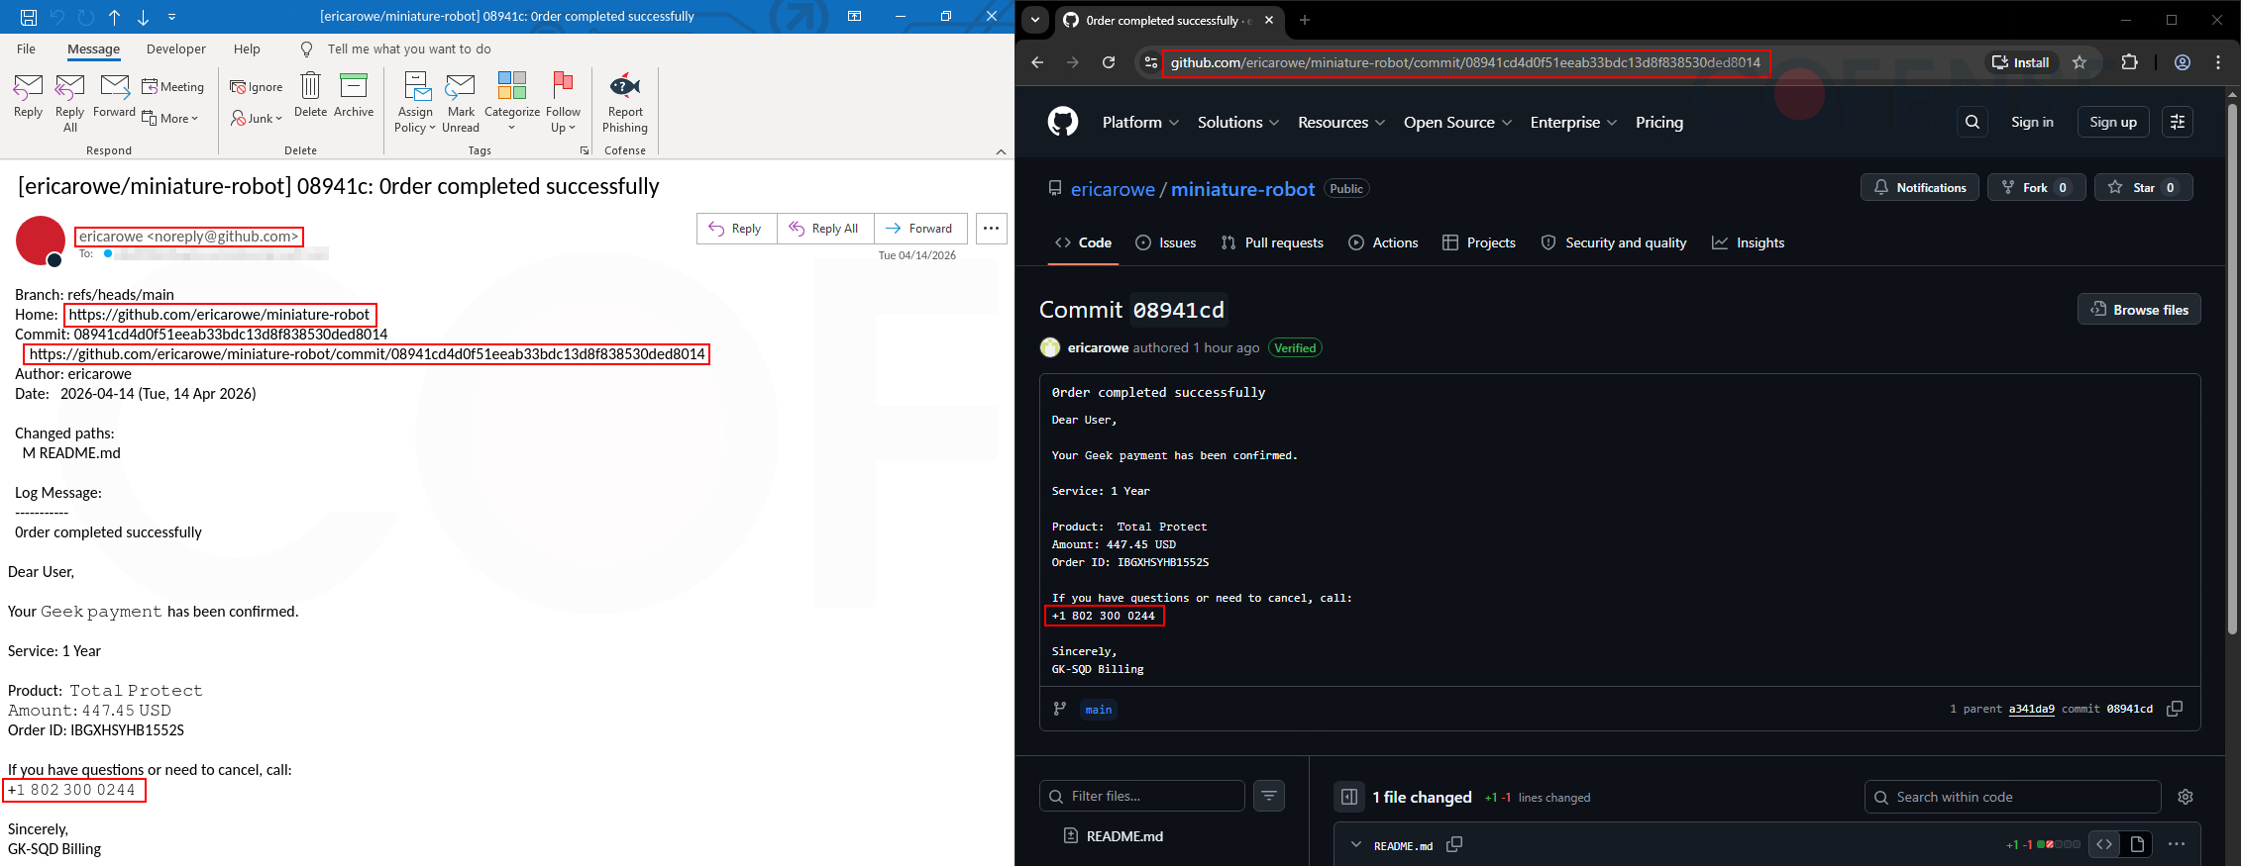This screenshot has height=866, width=2241.
Task: Toggle the file tree panel
Action: [1349, 797]
